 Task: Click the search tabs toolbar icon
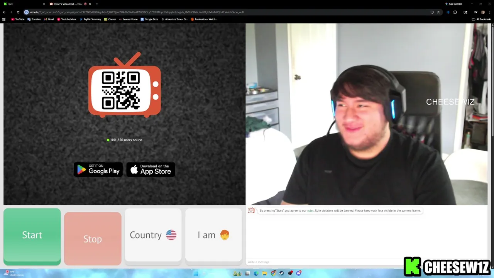(x=465, y=12)
